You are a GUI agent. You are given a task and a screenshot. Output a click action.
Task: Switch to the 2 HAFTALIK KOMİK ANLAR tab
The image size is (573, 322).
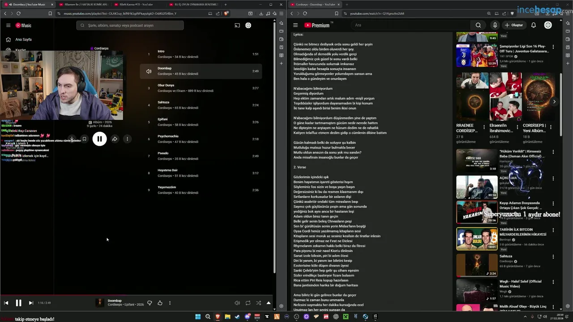point(83,4)
